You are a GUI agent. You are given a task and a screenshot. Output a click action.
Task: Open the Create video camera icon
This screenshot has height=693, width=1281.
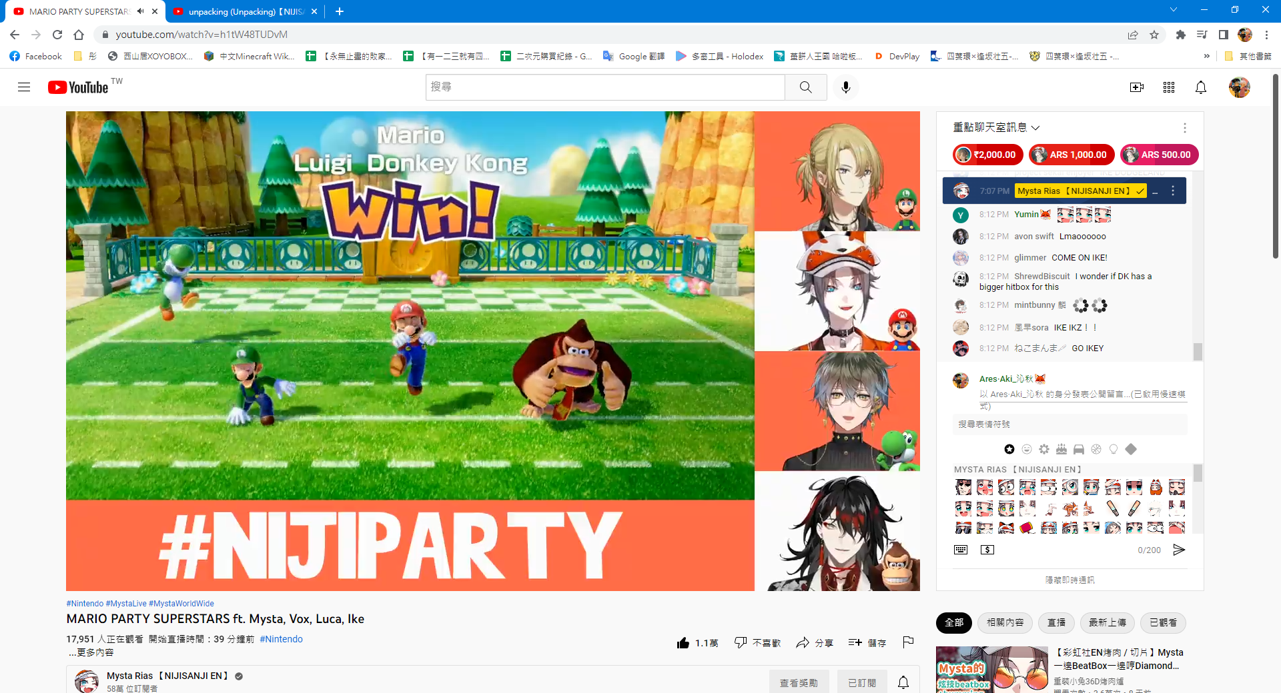click(1136, 87)
